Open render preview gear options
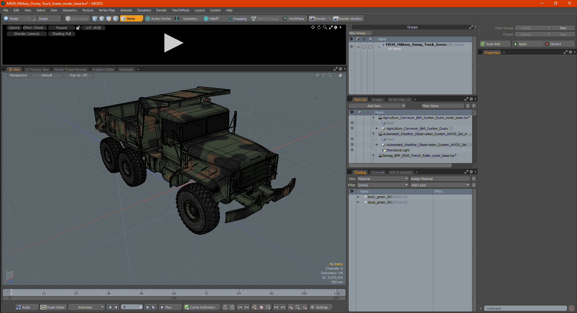Image resolution: width=577 pixels, height=313 pixels. point(336,27)
